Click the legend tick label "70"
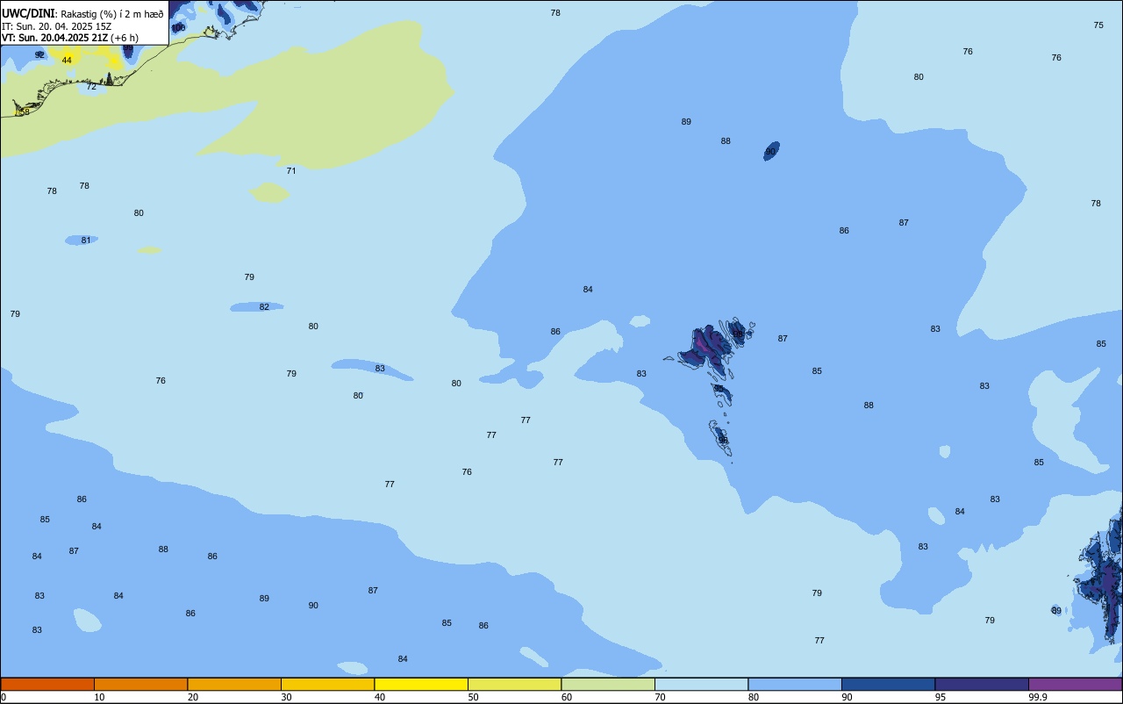Image resolution: width=1123 pixels, height=704 pixels. 660,697
